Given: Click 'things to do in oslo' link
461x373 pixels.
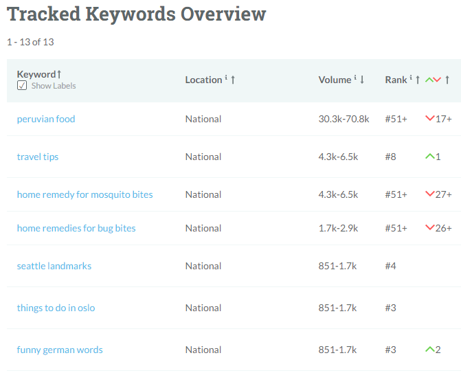Looking at the screenshot, I should coord(56,308).
